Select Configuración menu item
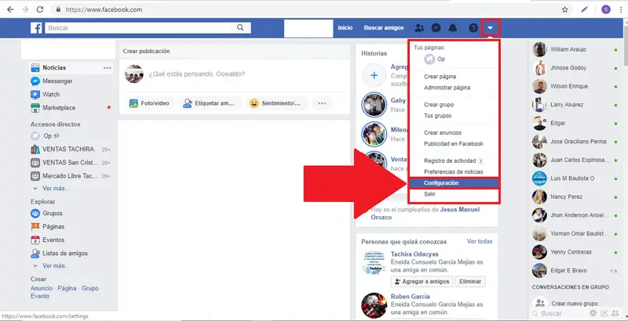This screenshot has width=628, height=321. pyautogui.click(x=454, y=183)
